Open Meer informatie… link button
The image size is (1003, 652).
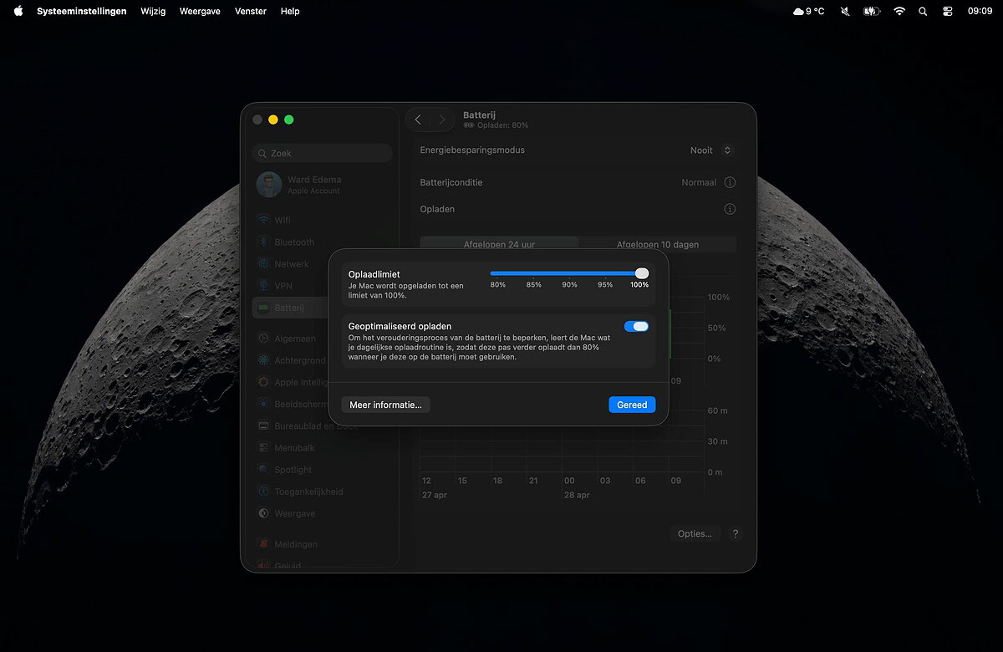[385, 405]
